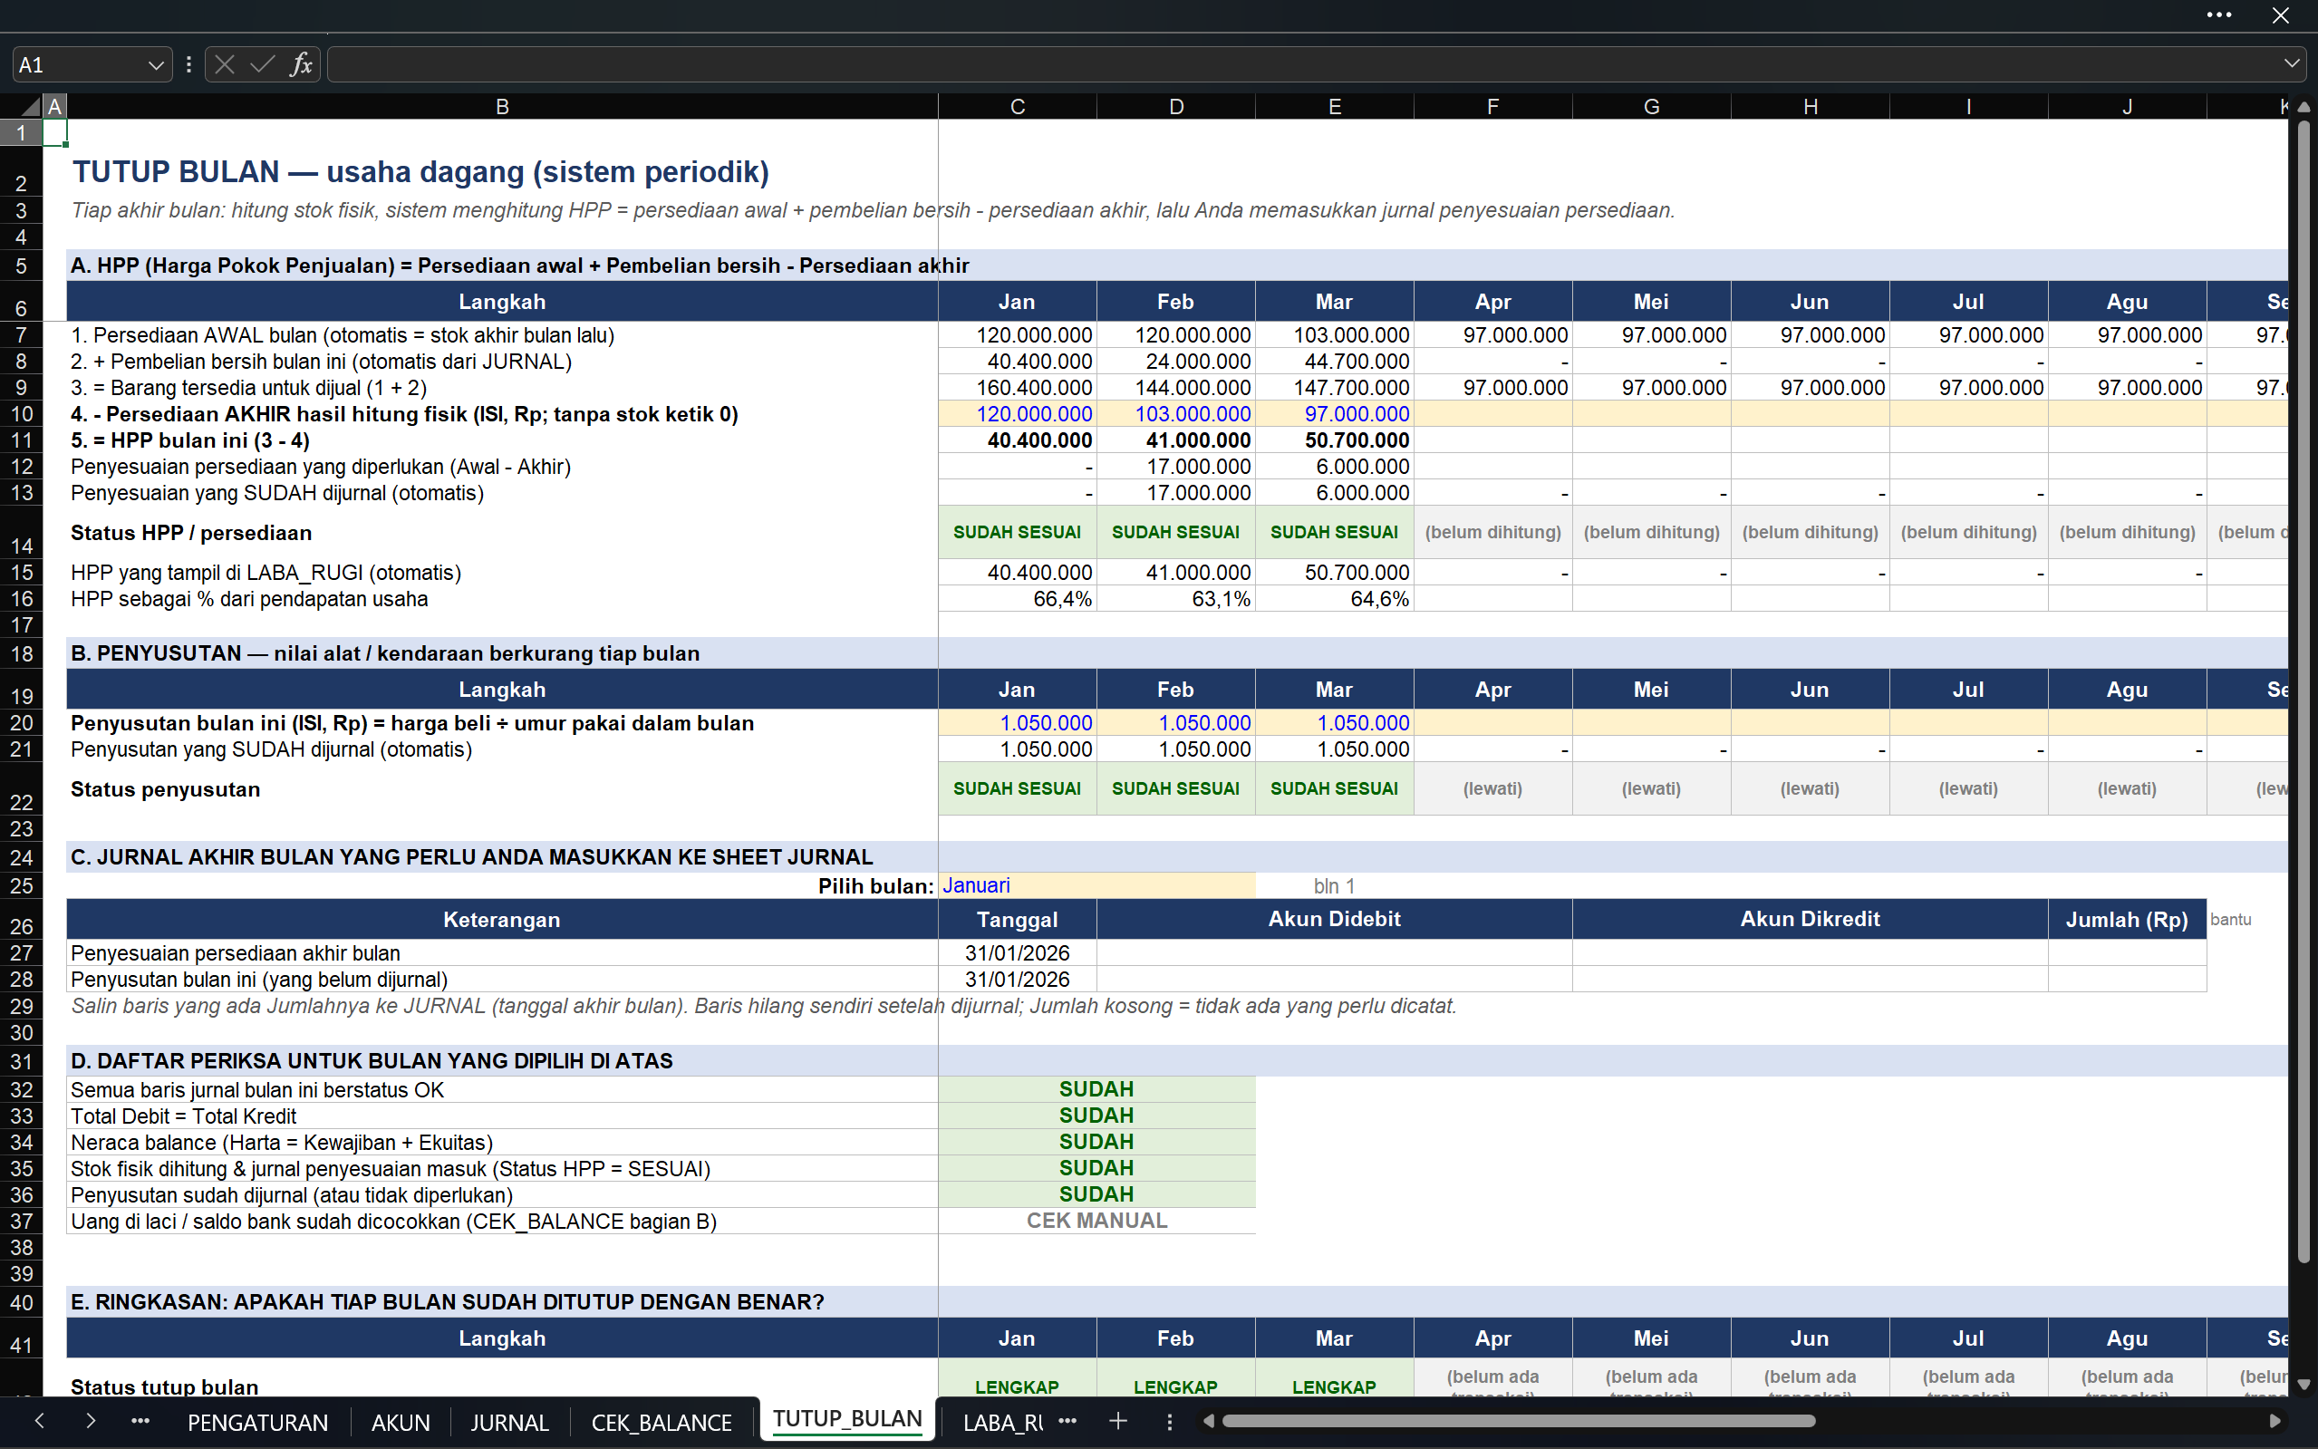Add a new sheet with plus icon
The height and width of the screenshot is (1449, 2318).
coord(1117,1420)
